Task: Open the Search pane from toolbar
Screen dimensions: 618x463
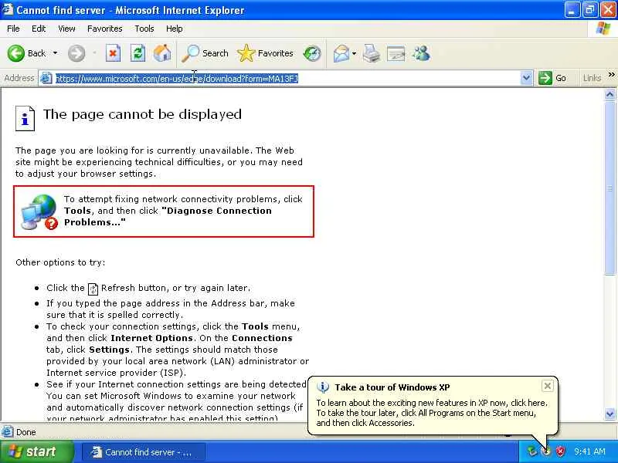Action: 205,53
